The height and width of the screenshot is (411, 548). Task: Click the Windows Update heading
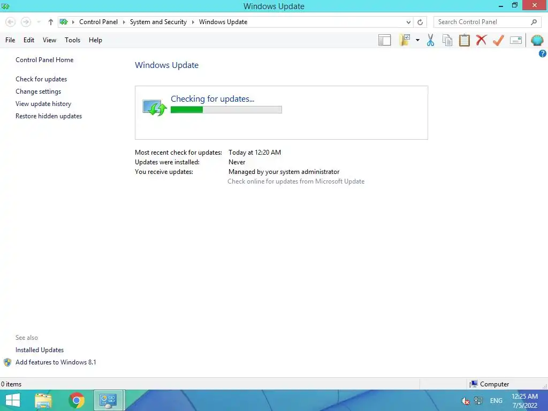[x=167, y=65]
